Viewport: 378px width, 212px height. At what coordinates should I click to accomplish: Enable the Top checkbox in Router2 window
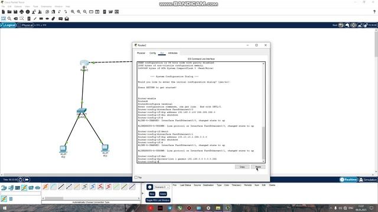[x=136, y=177]
